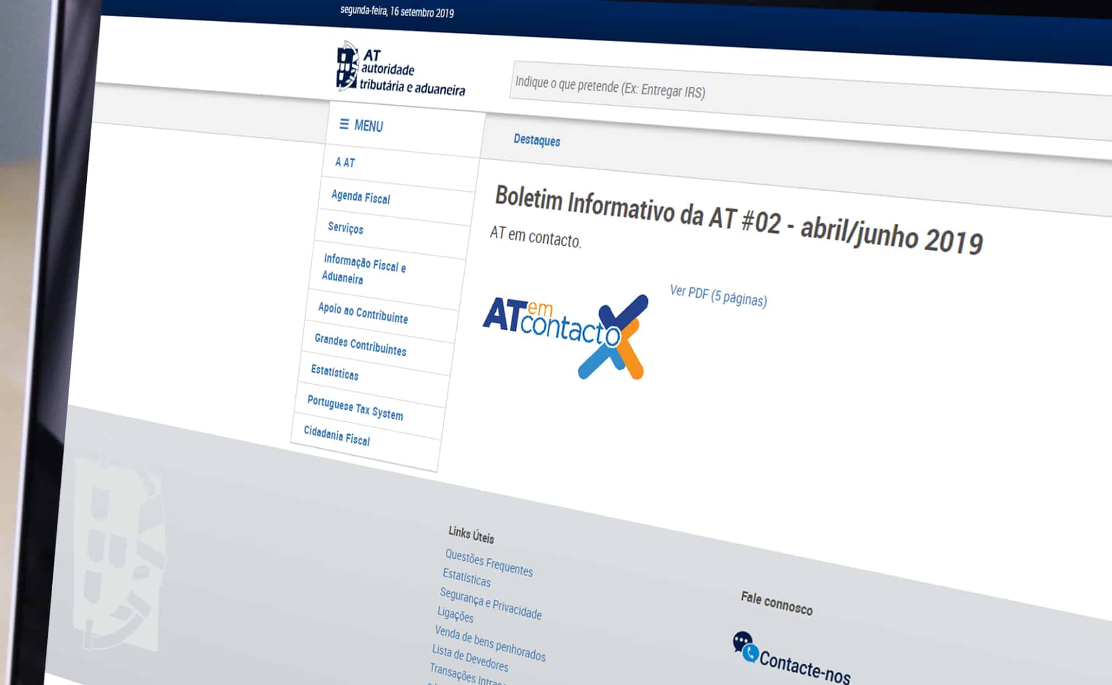Open Estatísticas in the side menu
Viewport: 1112px width, 685px height.
click(334, 373)
